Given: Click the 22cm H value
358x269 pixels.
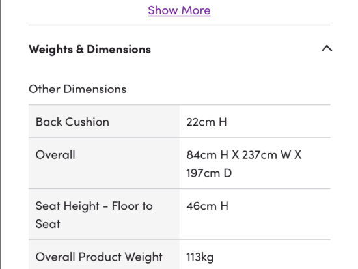Looking at the screenshot, I should coord(206,122).
